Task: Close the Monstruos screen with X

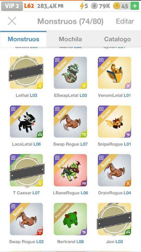Action: tap(12, 21)
